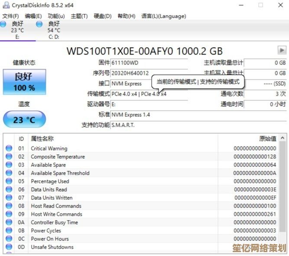Click the status dot for Power On Hours
Viewport: 289px width, 256px height.
coord(9,239)
